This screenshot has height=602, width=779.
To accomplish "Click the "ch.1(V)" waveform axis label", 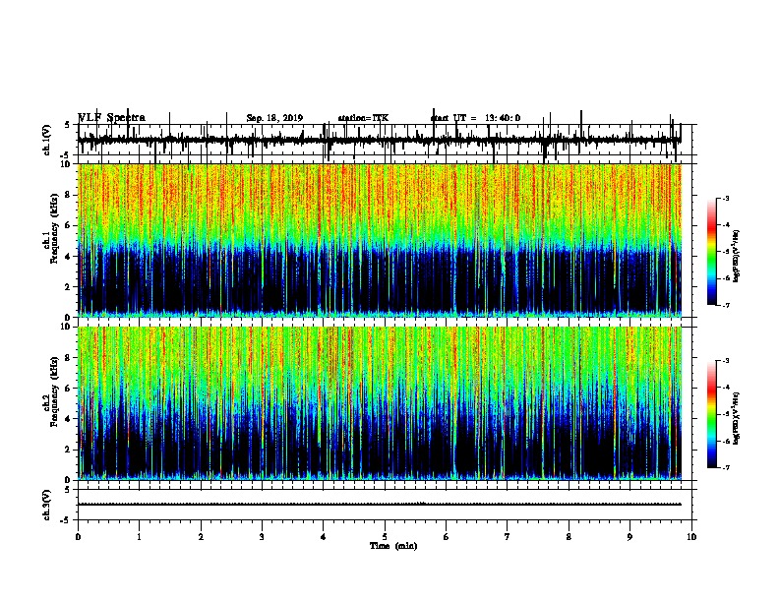I will [x=47, y=140].
